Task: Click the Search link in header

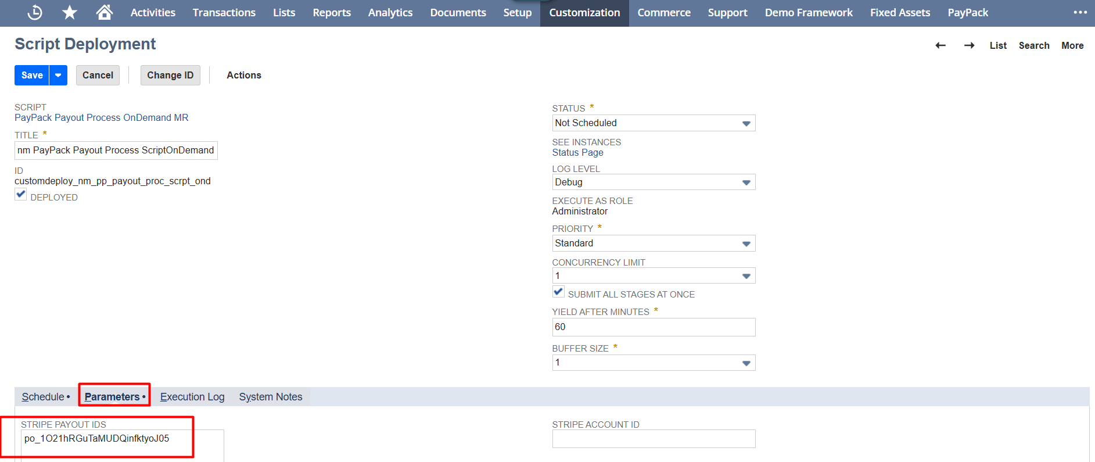Action: click(1034, 45)
